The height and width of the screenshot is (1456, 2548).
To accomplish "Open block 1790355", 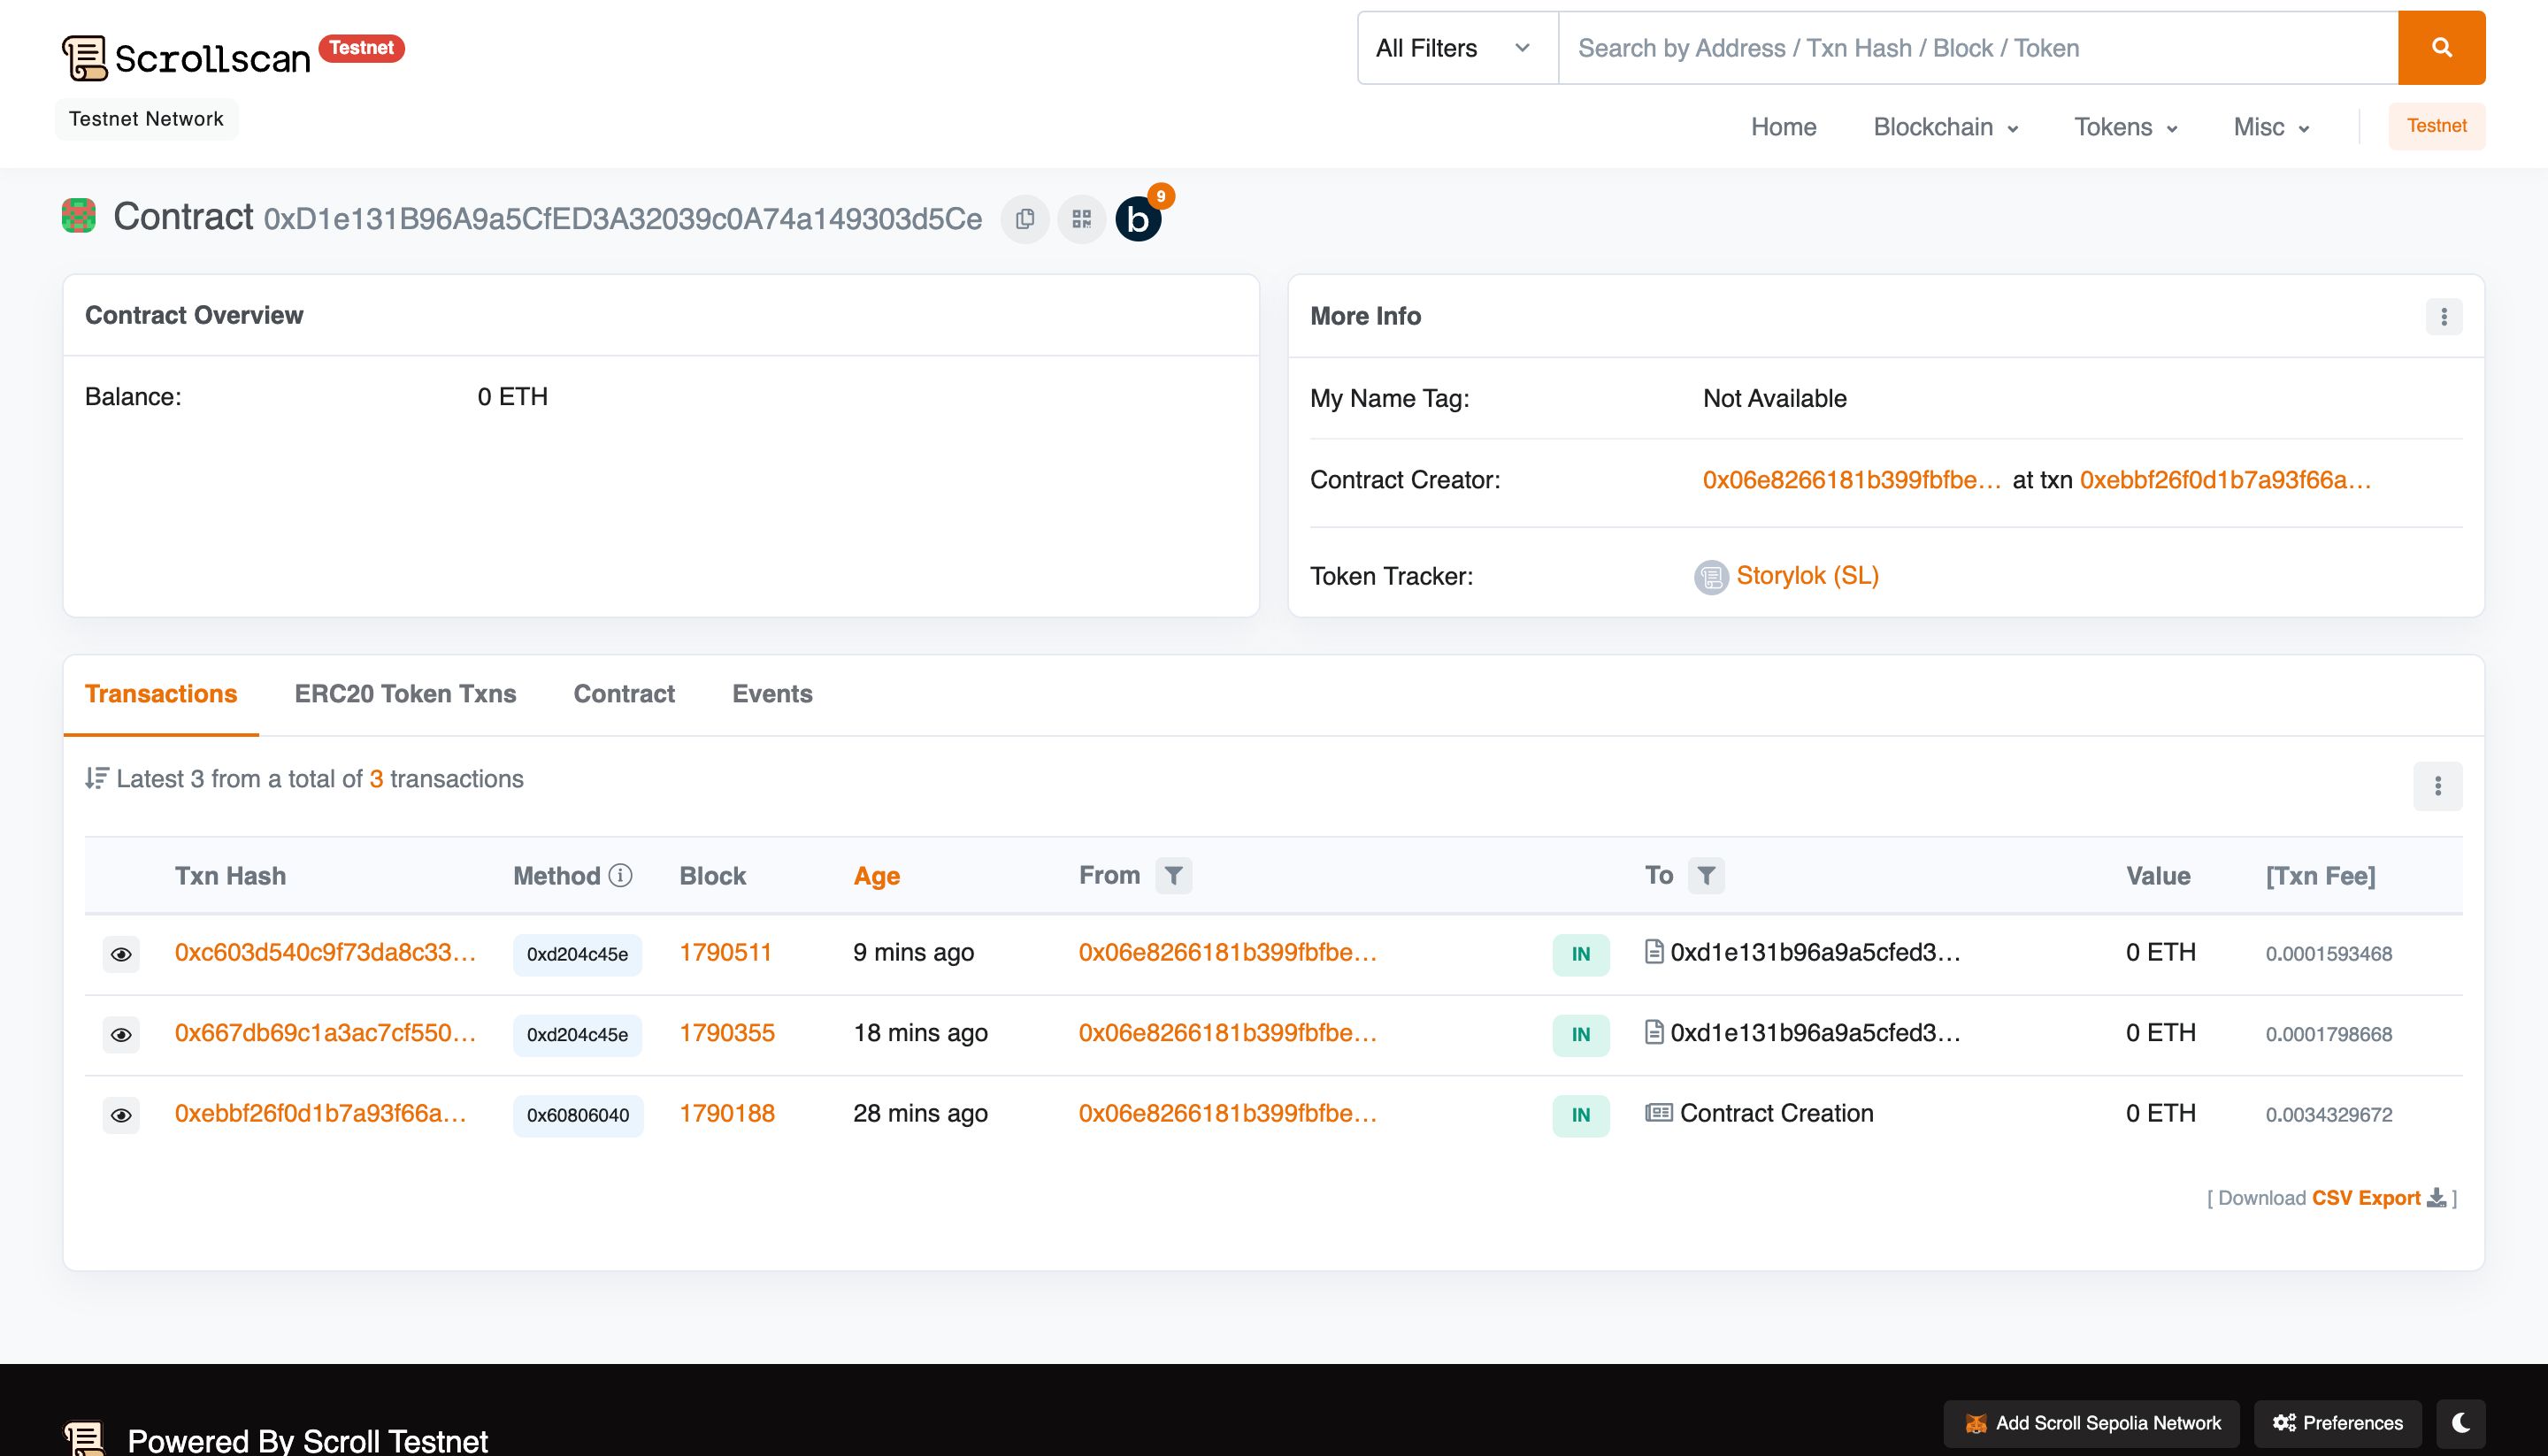I will (x=727, y=1032).
